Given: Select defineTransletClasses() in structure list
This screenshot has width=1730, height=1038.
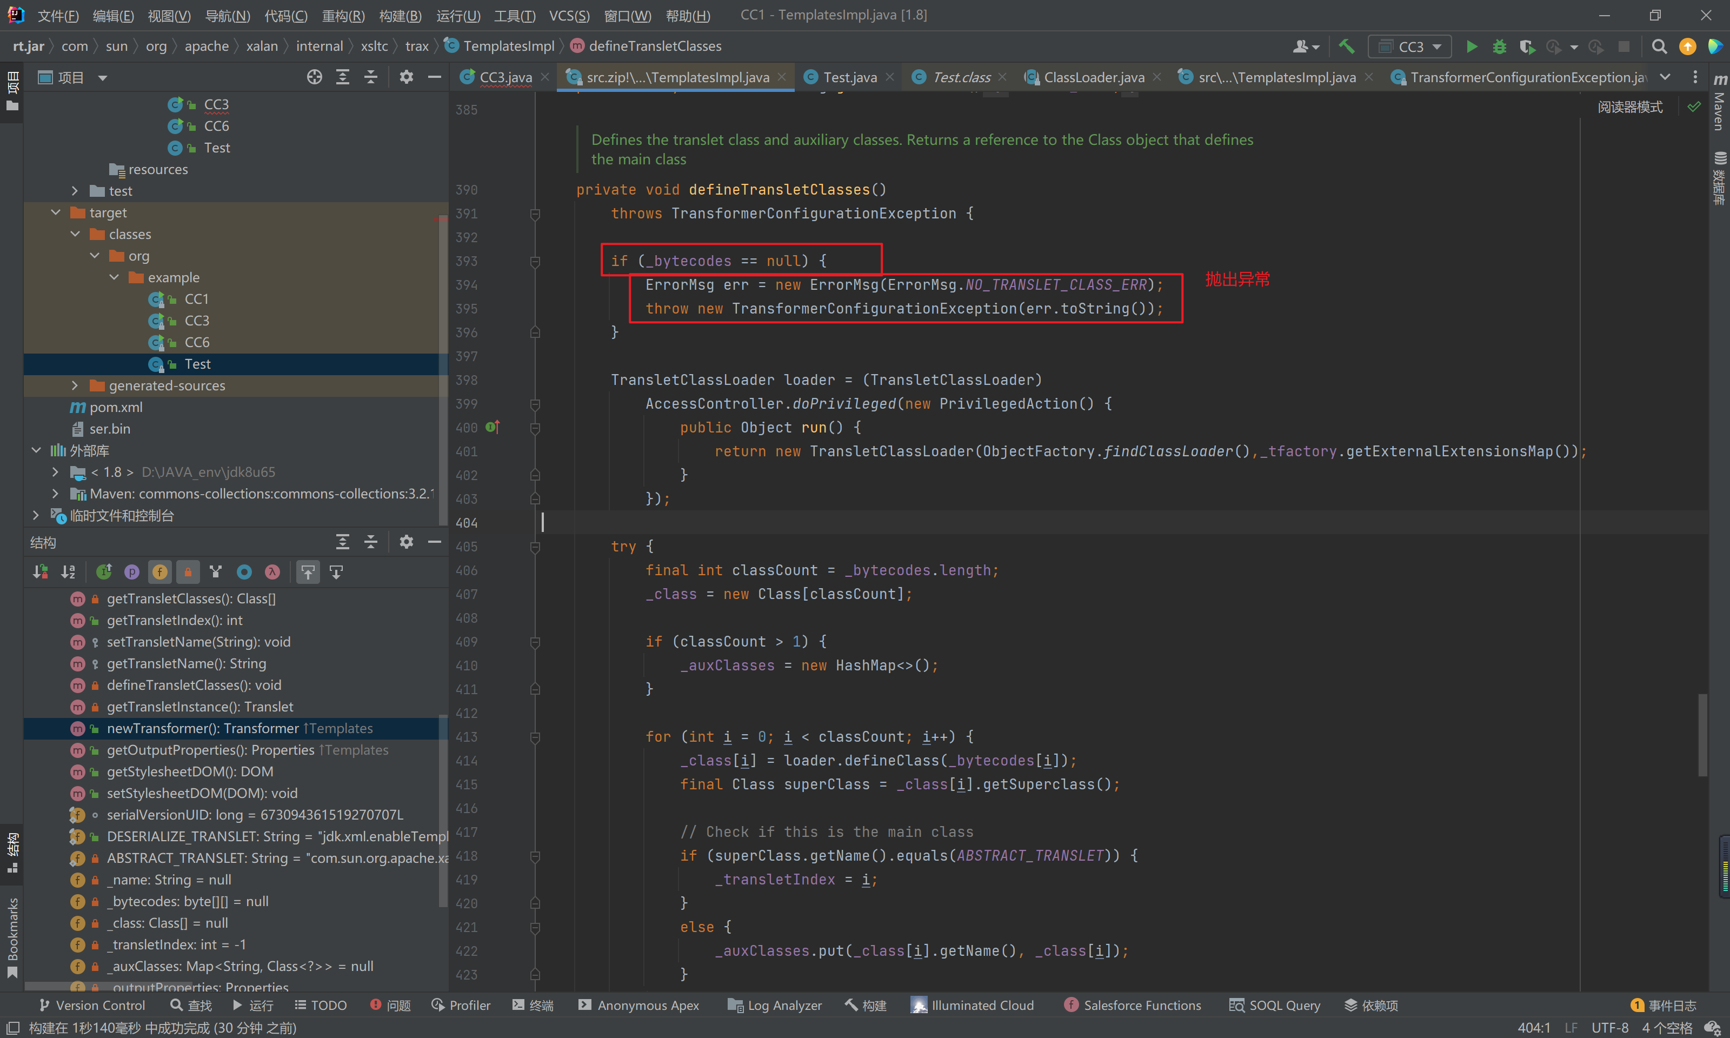Looking at the screenshot, I should click(x=194, y=685).
